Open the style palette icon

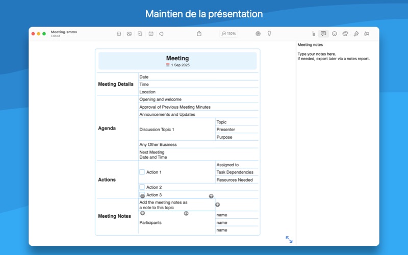pyautogui.click(x=345, y=34)
